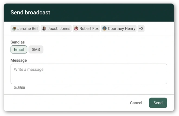Image resolution: width=179 pixels, height=116 pixels.
Task: Select the Jerome Bell recipient name
Action: [x=28, y=29]
